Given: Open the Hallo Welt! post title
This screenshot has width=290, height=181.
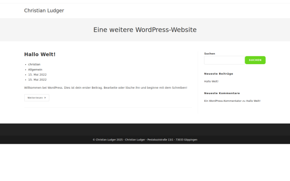Looking at the screenshot, I should 40,54.
